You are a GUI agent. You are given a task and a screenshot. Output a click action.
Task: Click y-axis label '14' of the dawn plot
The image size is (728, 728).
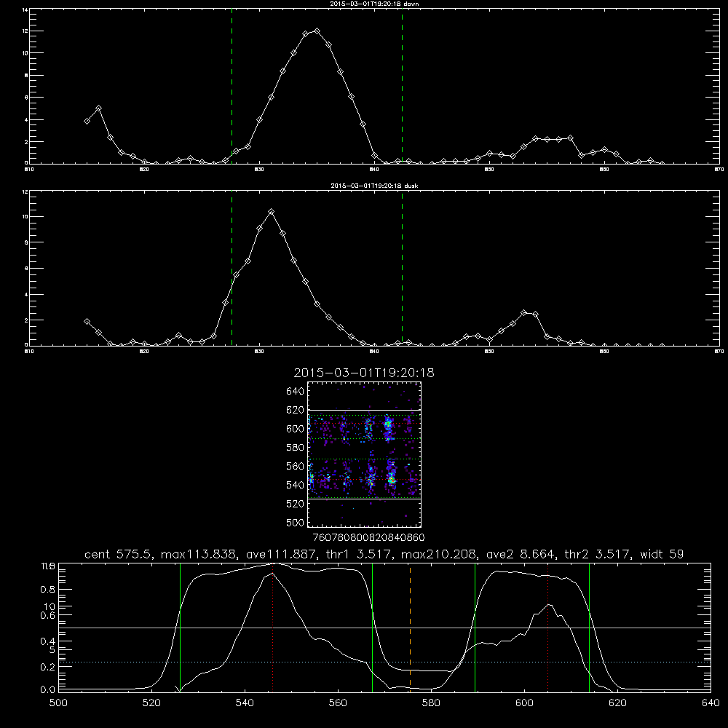25,9
